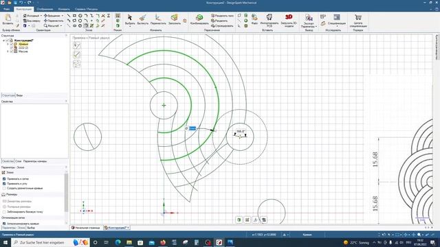Screen dimensions: 440x247
Task: Open Firefox from the taskbar
Action: [163, 242]
